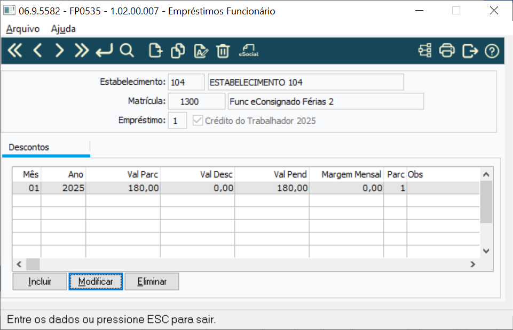Viewport: 513px width, 330px height.
Task: Click the grid's scroll up arrow
Action: pos(486,174)
